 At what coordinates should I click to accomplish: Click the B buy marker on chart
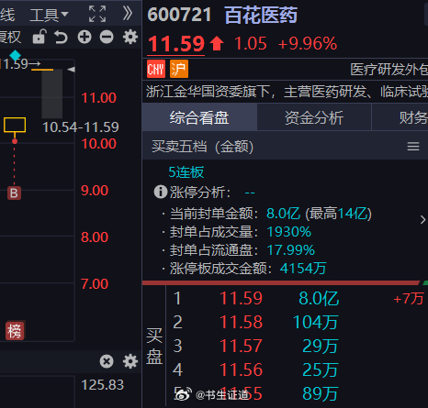coord(14,193)
